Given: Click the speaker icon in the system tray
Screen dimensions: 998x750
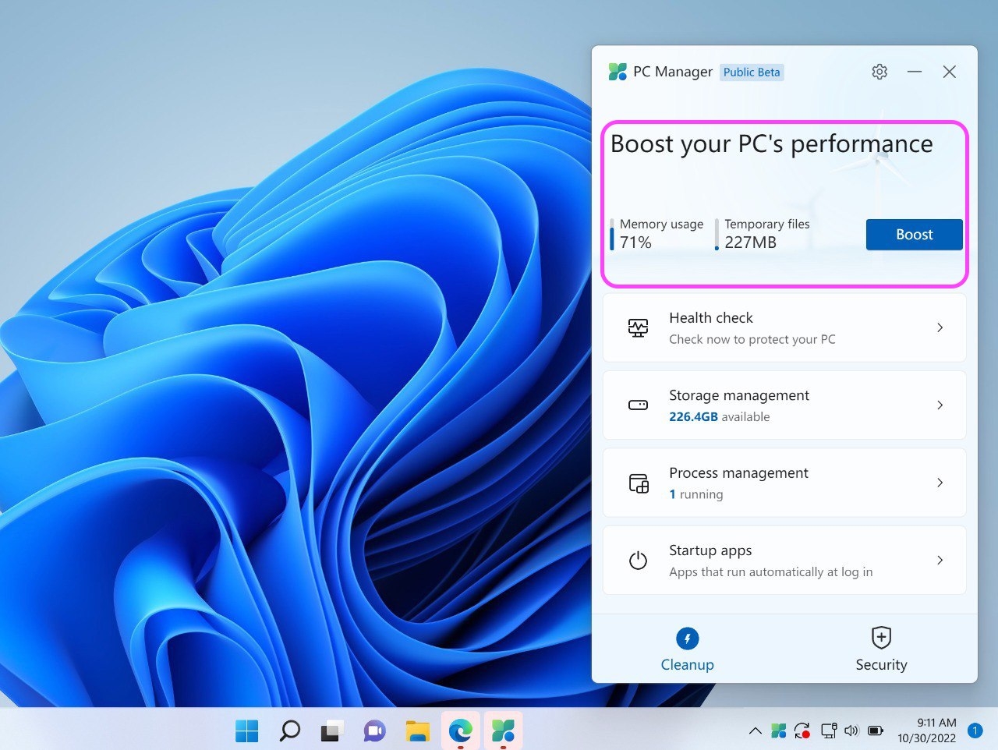Looking at the screenshot, I should point(851,731).
